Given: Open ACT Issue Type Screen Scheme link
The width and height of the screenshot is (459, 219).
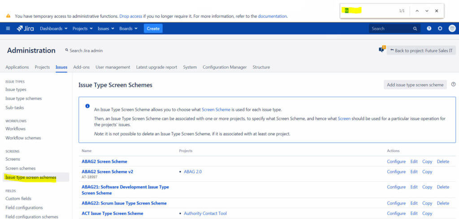Looking at the screenshot, I should pyautogui.click(x=113, y=214).
